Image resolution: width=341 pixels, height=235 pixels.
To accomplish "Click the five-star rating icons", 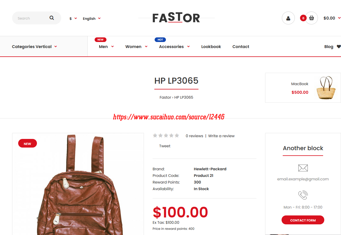I will [166, 136].
